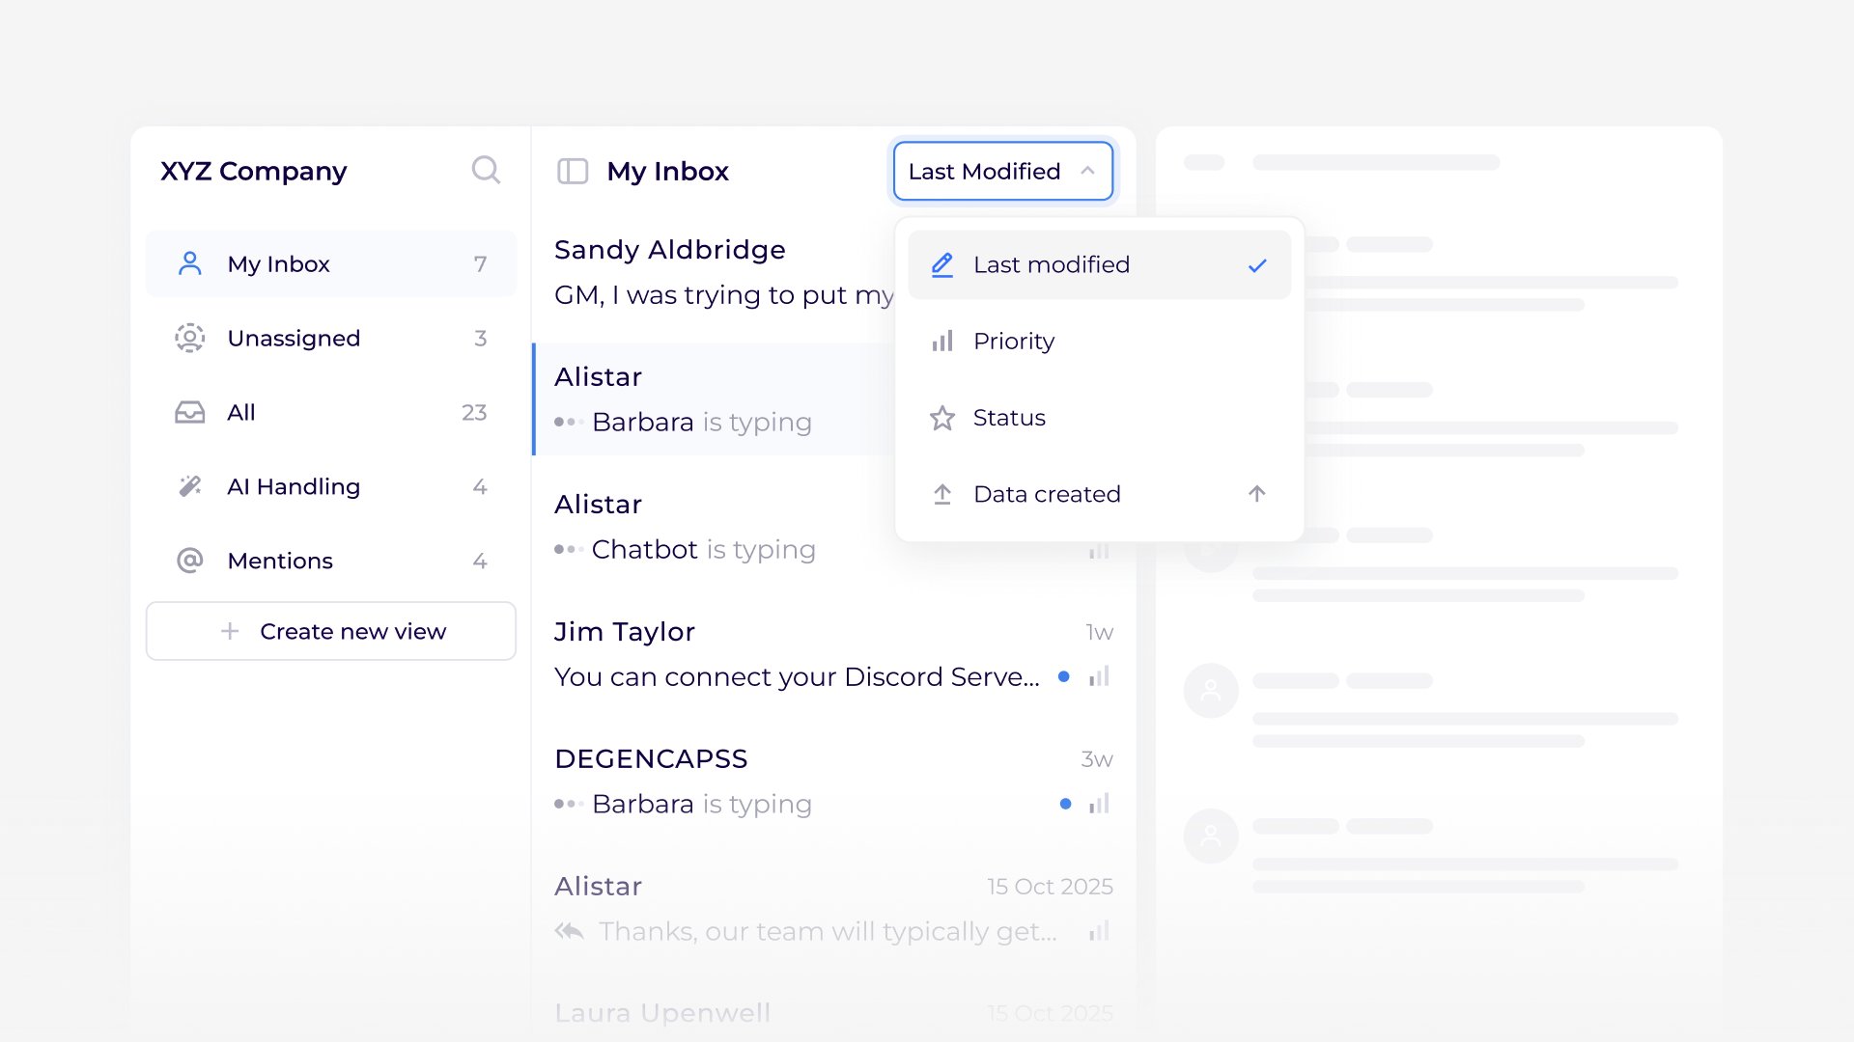Open the Jim Taylor conversation
This screenshot has height=1042, width=1854.
834,654
